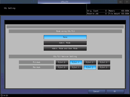Image resolution: width=130 pixels, height=97 pixels.
Task: Click the SSL Setting title text
Action: 10,8
